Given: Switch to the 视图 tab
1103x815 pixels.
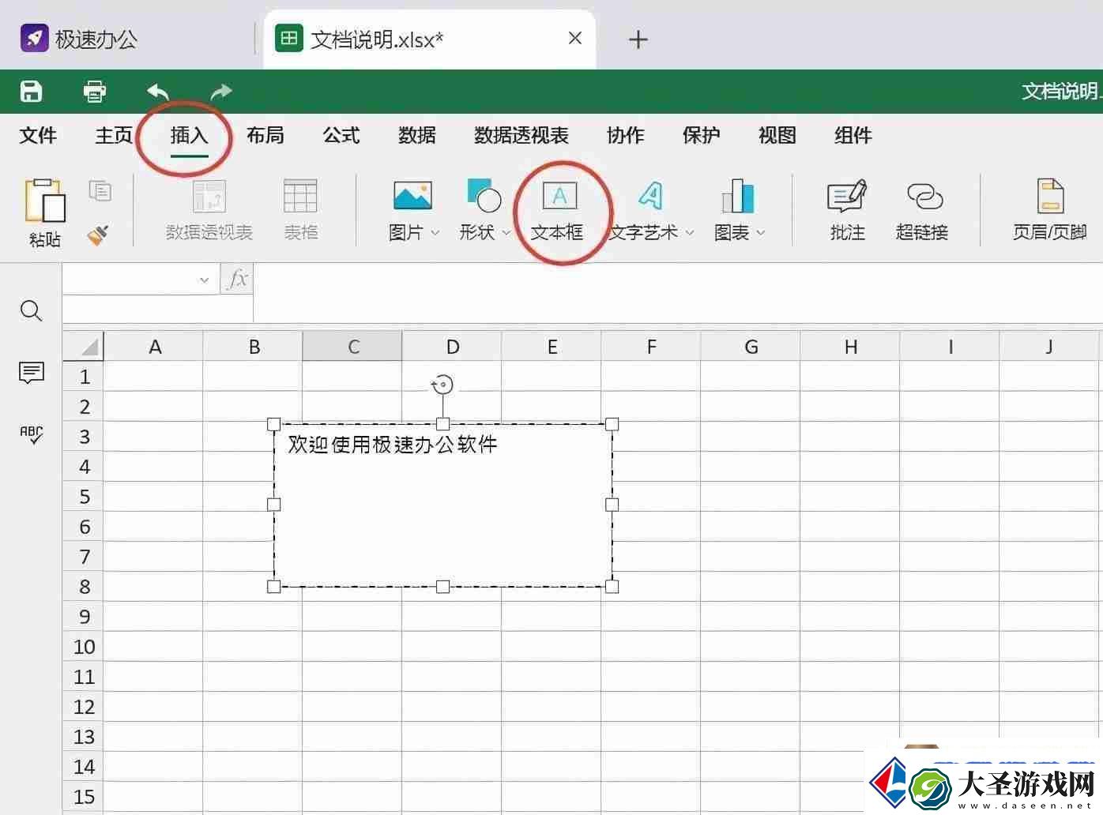Looking at the screenshot, I should tap(777, 136).
